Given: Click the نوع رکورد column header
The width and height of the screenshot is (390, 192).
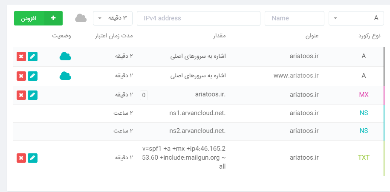Looking at the screenshot, I should click(x=370, y=36).
